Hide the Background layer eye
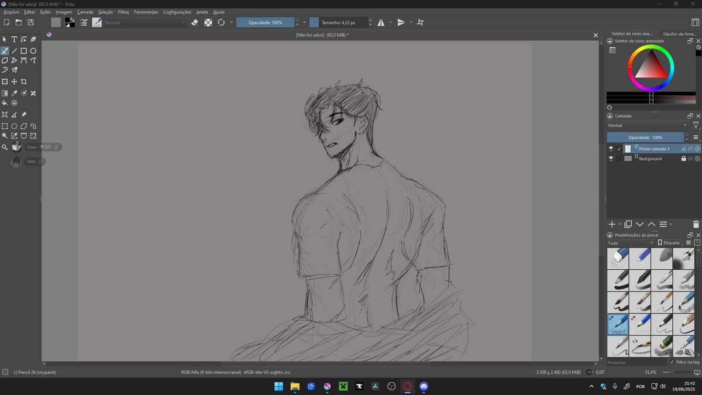The height and width of the screenshot is (395, 702). (611, 159)
